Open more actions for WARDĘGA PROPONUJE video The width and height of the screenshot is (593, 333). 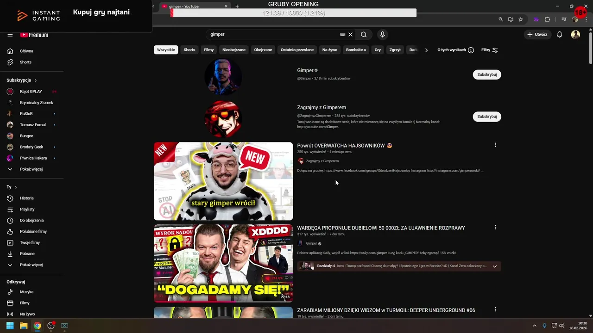pyautogui.click(x=495, y=228)
